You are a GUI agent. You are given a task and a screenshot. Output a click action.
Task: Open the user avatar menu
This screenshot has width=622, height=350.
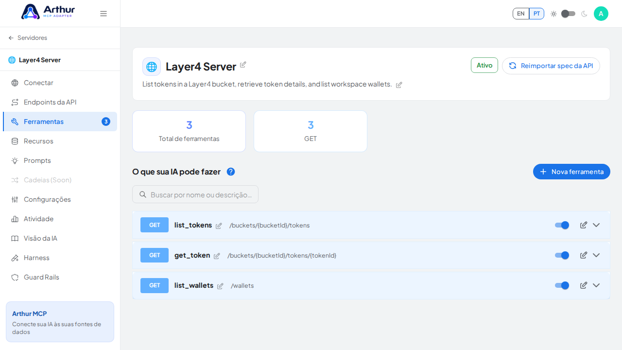601,14
